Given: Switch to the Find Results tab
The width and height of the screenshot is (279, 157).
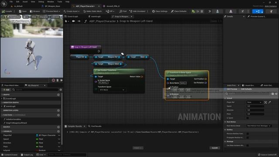Looking at the screenshot, I should click(95, 126).
